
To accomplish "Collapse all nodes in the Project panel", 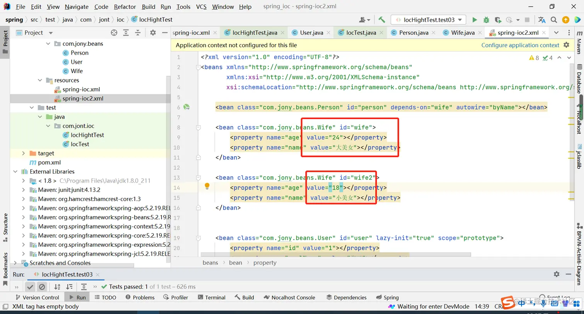I will (x=138, y=33).
